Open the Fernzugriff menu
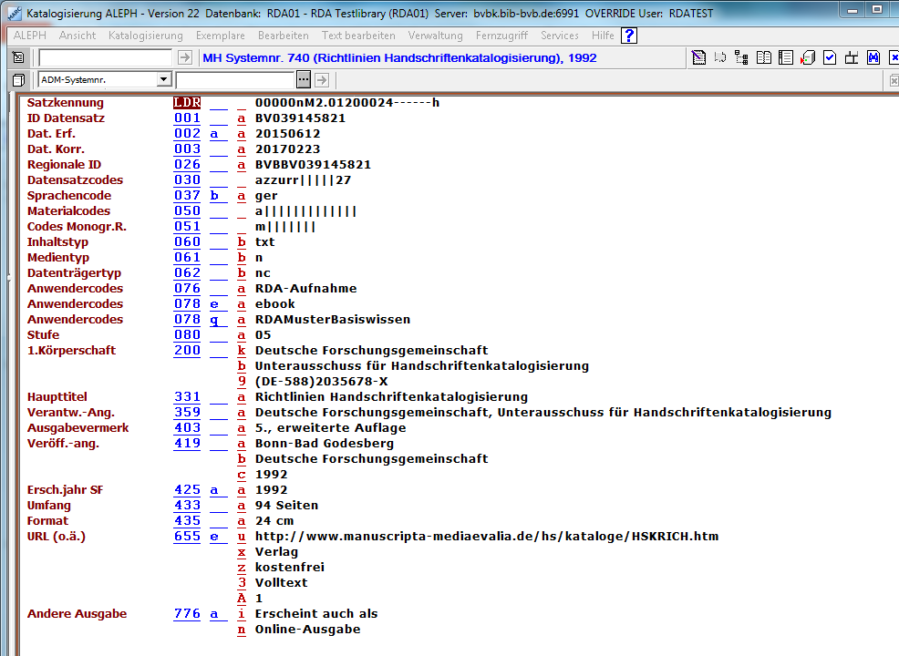Viewport: 899px width, 656px height. click(x=501, y=36)
